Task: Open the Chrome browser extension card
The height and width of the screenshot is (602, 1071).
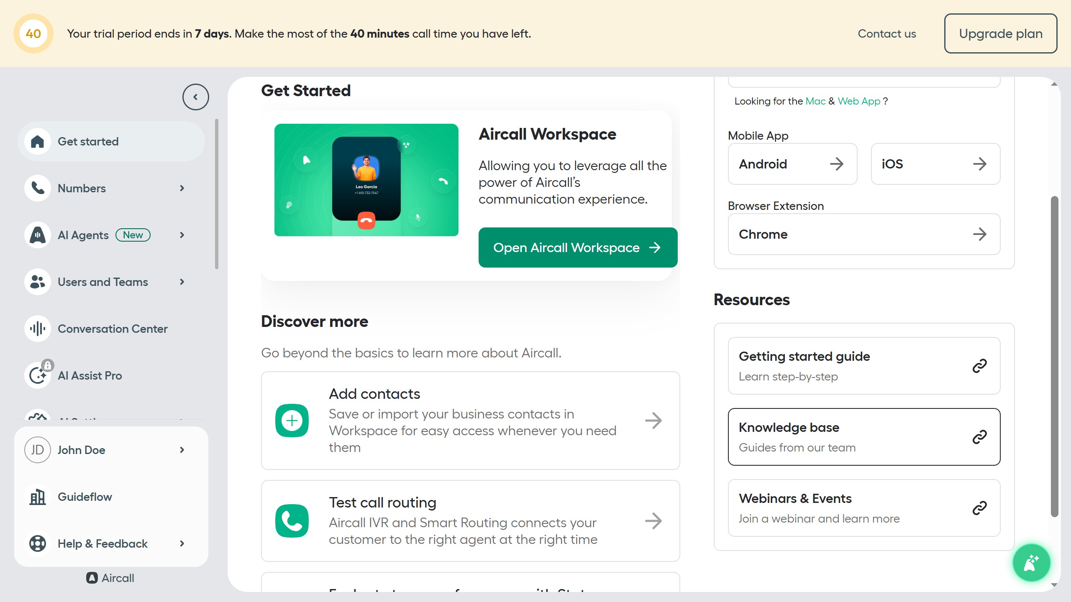Action: coord(864,234)
